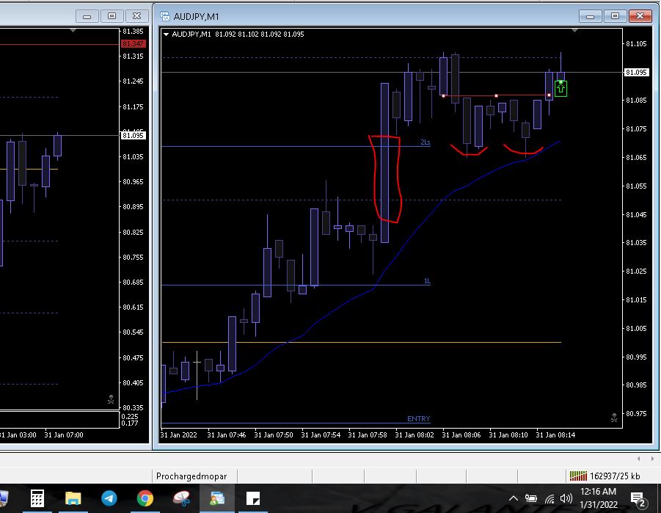Close the left chart window
The image size is (661, 513).
tap(136, 16)
